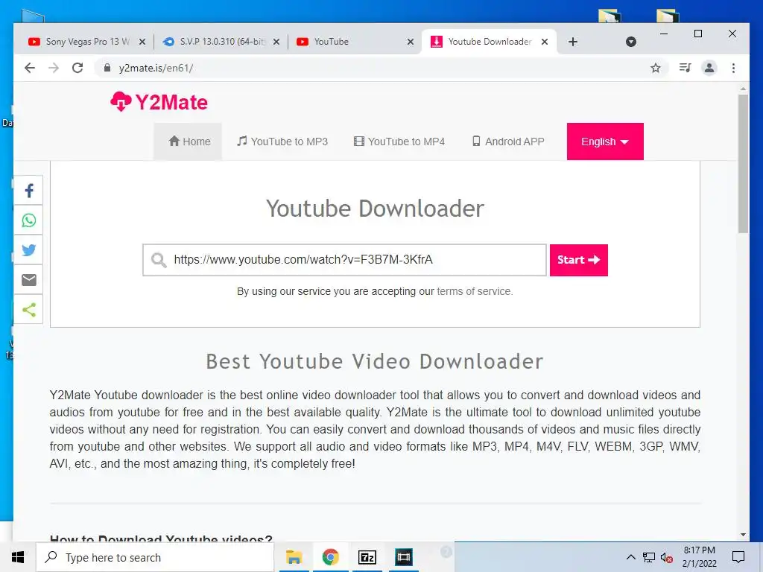Share page via WhatsApp icon

click(x=29, y=220)
